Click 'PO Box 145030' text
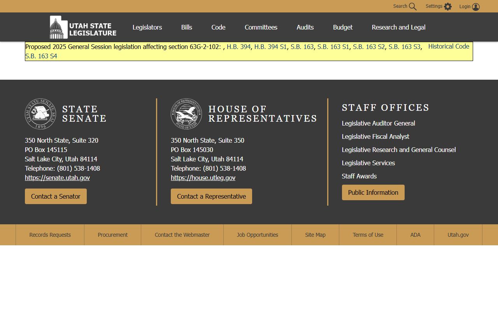This screenshot has height=311, width=498. 192,150
